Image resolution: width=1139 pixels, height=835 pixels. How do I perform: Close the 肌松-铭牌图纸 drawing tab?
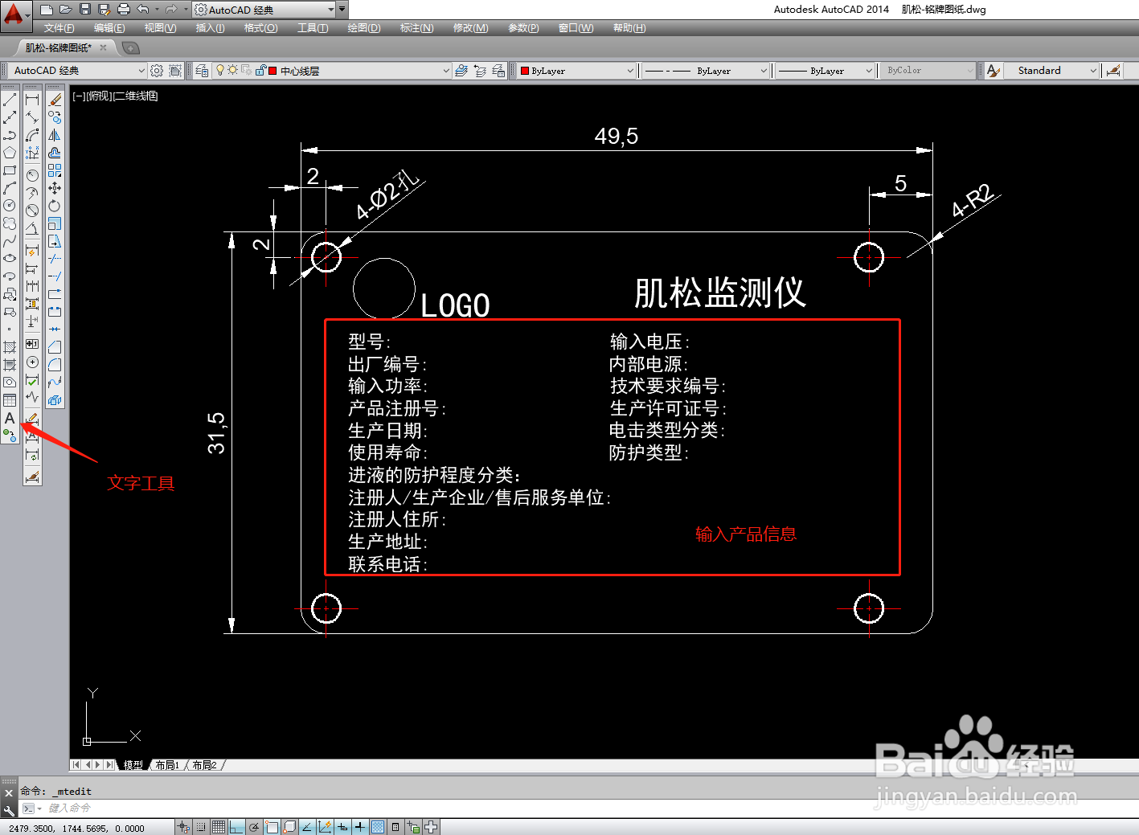pos(103,48)
